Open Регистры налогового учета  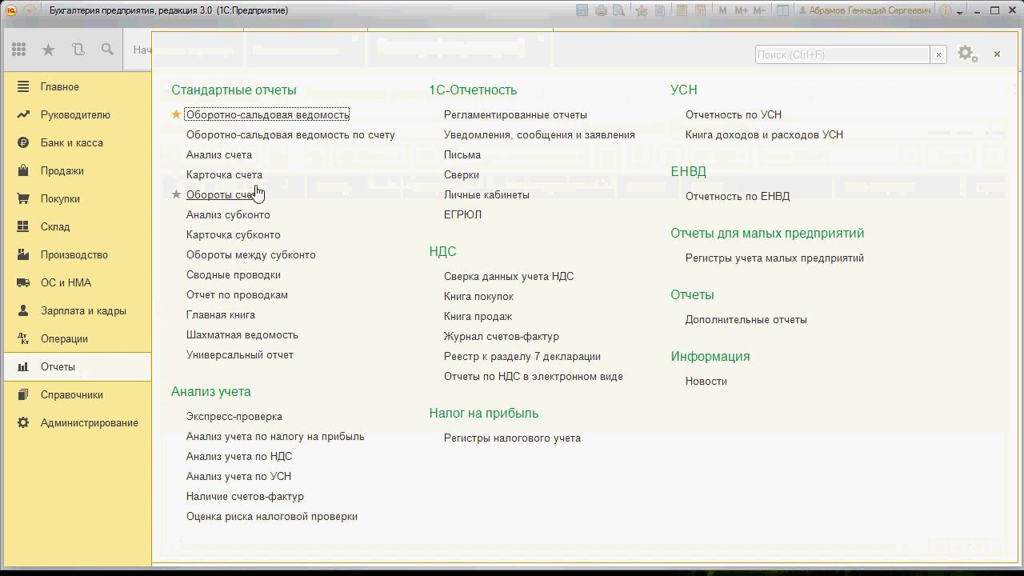[512, 438]
